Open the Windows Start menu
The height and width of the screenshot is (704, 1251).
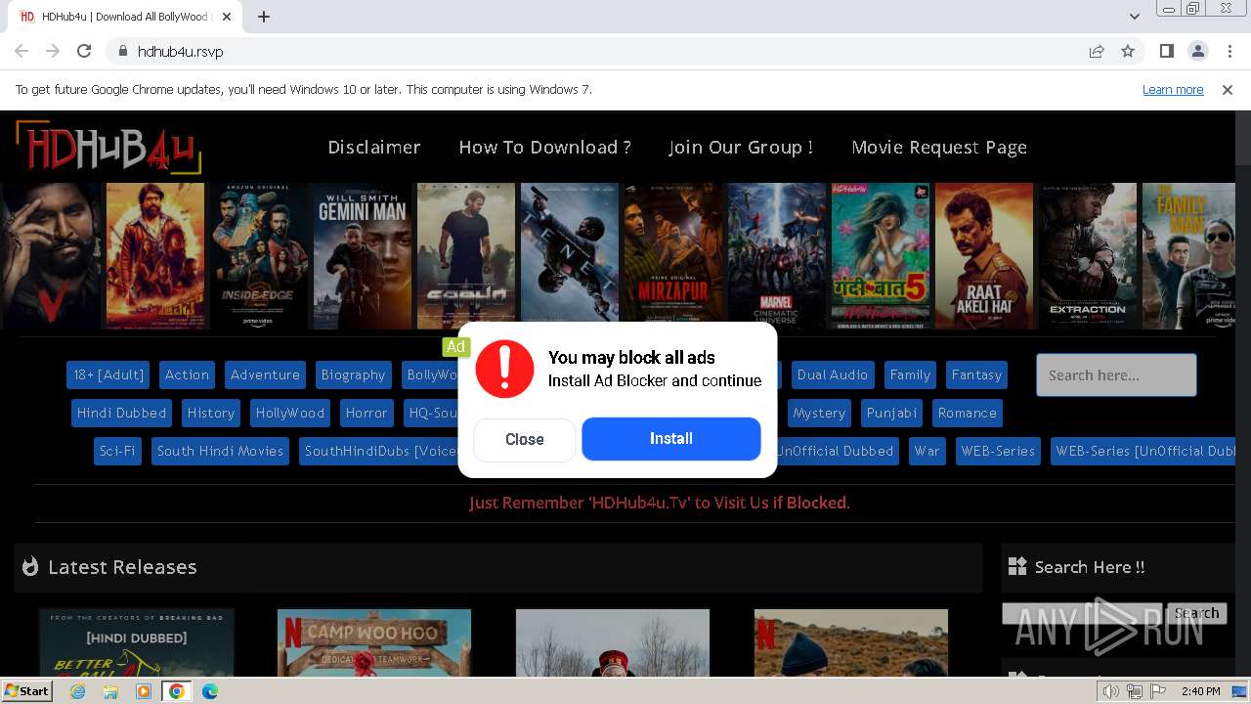tap(27, 690)
